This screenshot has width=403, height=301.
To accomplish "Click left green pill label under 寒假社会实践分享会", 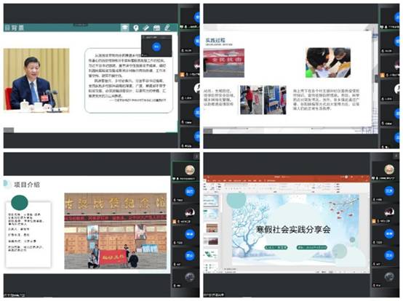I will 276,247.
